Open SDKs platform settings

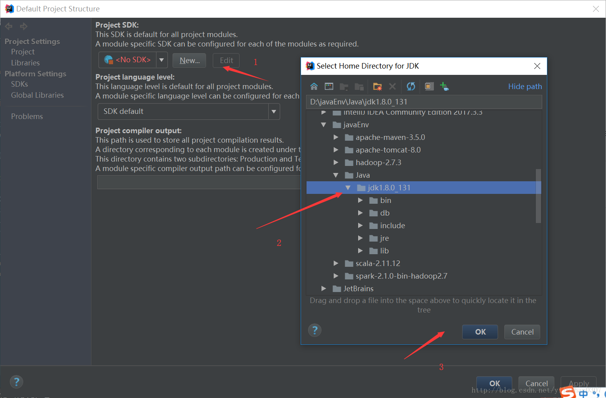(x=19, y=84)
